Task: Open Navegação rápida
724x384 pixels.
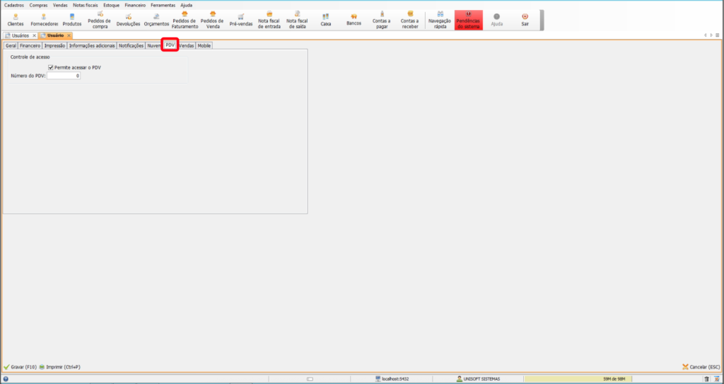Action: coord(440,19)
